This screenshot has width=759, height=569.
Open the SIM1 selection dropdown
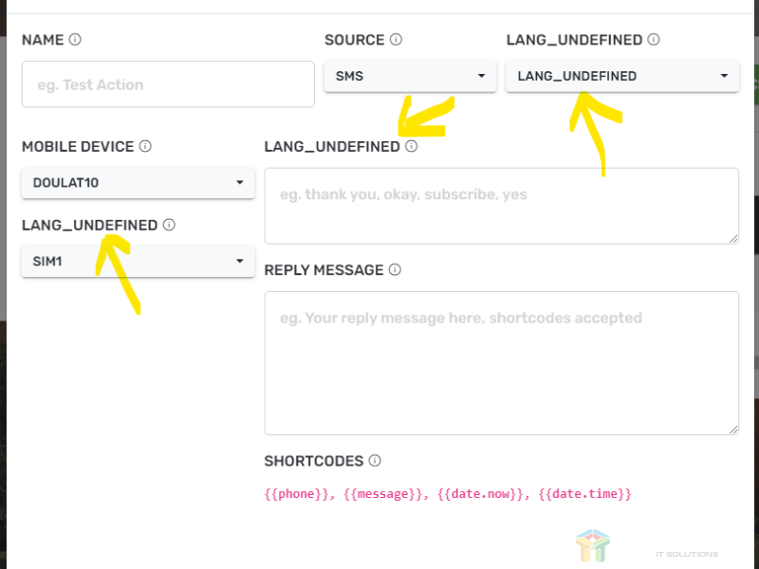point(138,261)
